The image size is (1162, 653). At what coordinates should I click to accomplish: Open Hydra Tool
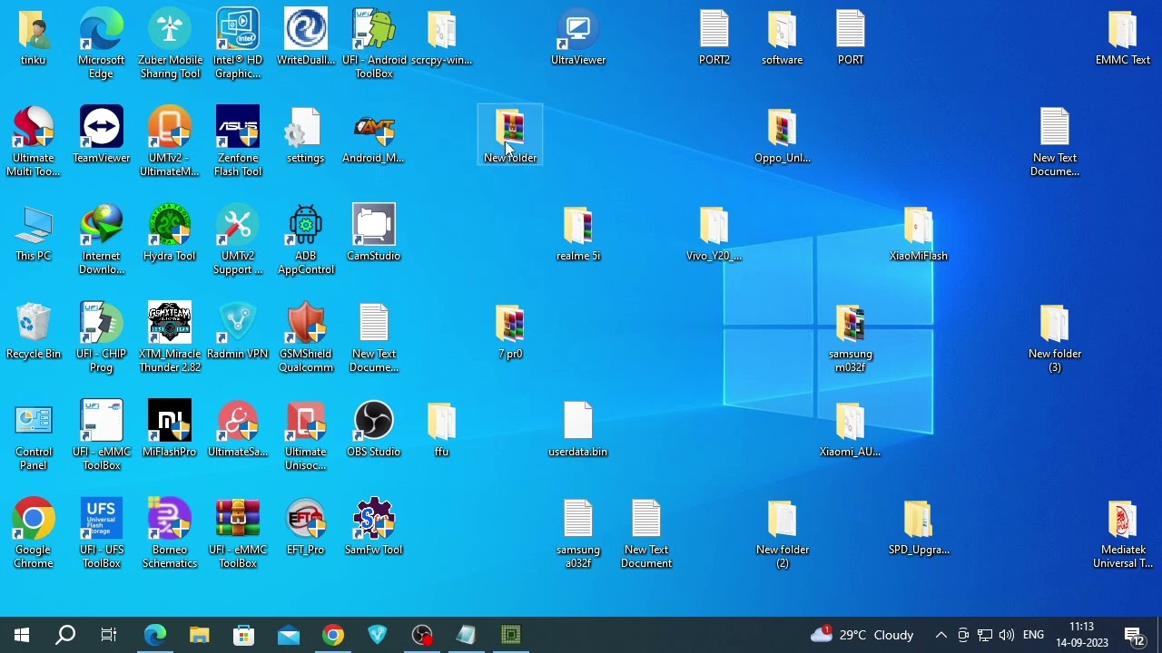(170, 234)
